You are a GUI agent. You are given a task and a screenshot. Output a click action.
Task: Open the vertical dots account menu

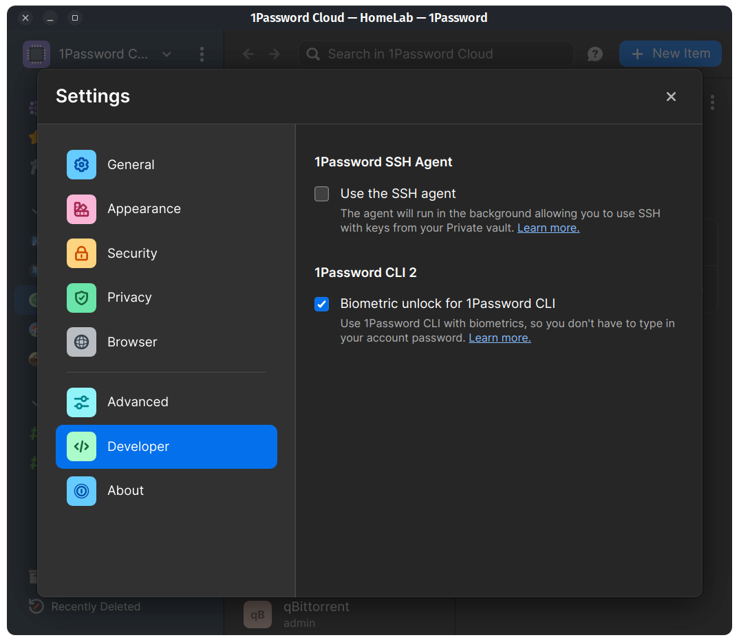pos(202,54)
